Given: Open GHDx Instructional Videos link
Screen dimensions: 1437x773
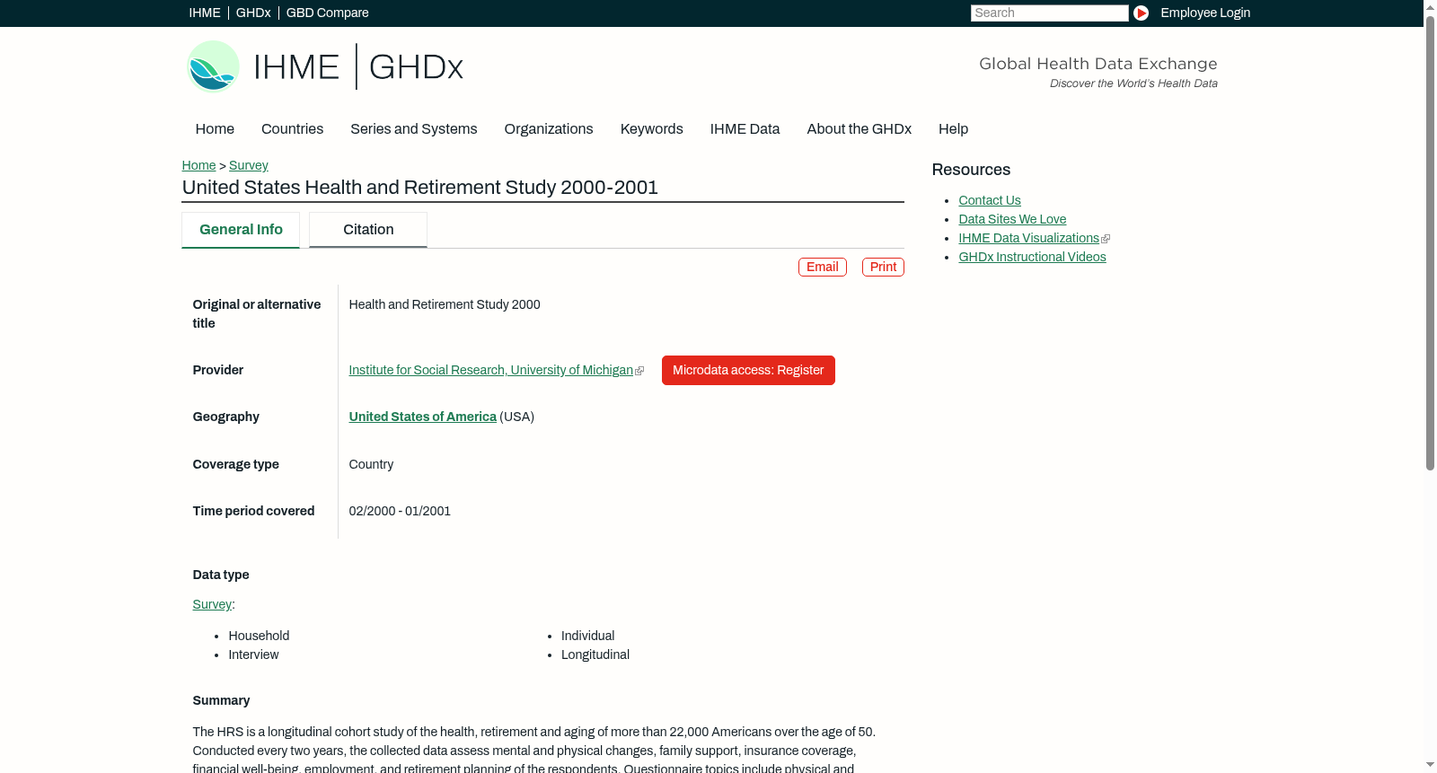Looking at the screenshot, I should pyautogui.click(x=1032, y=257).
